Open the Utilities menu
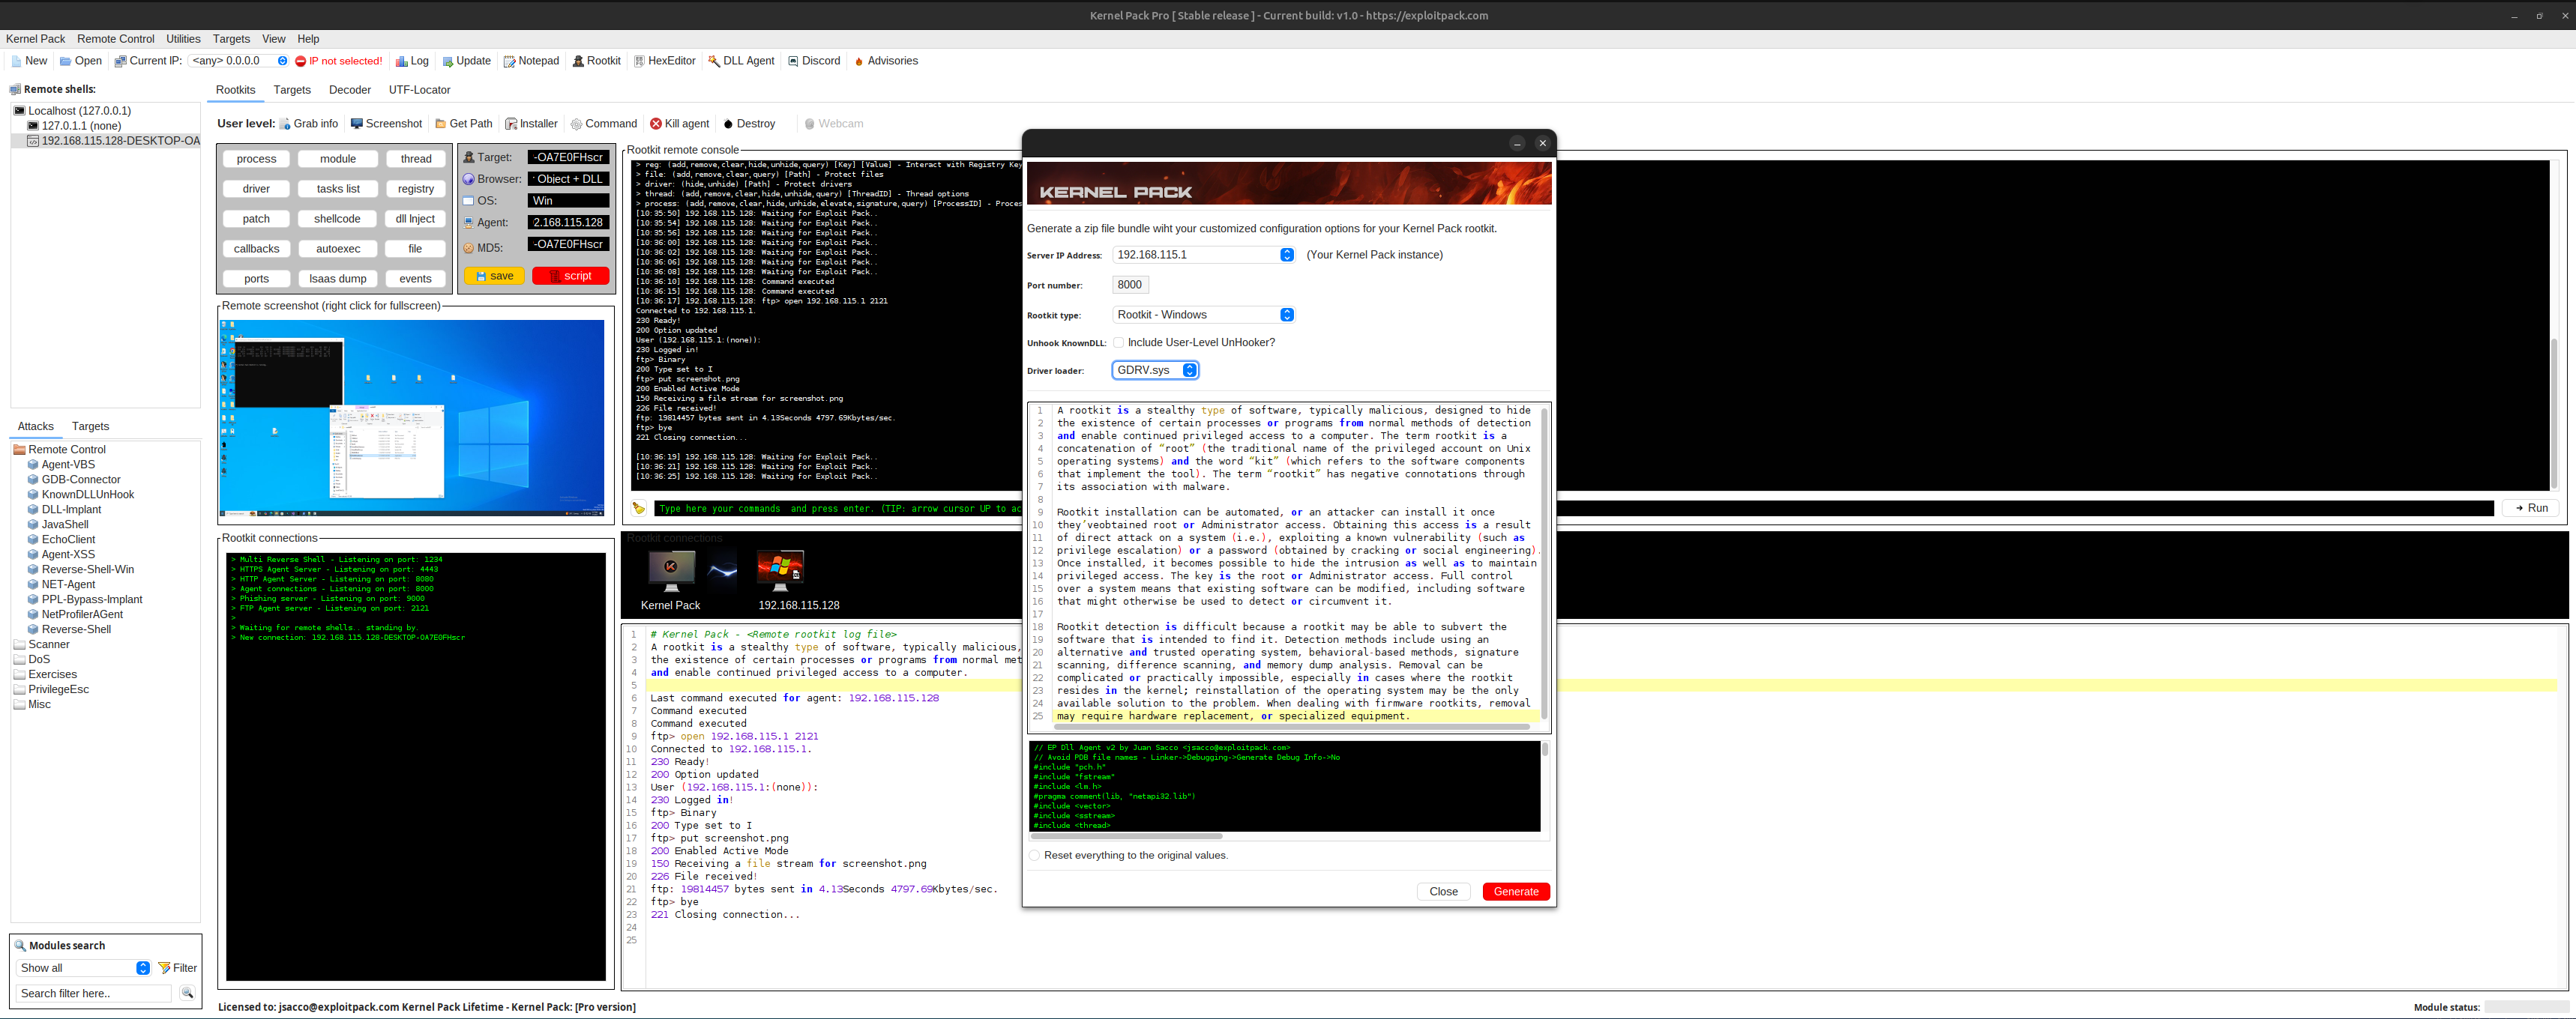The width and height of the screenshot is (2576, 1019). (183, 39)
